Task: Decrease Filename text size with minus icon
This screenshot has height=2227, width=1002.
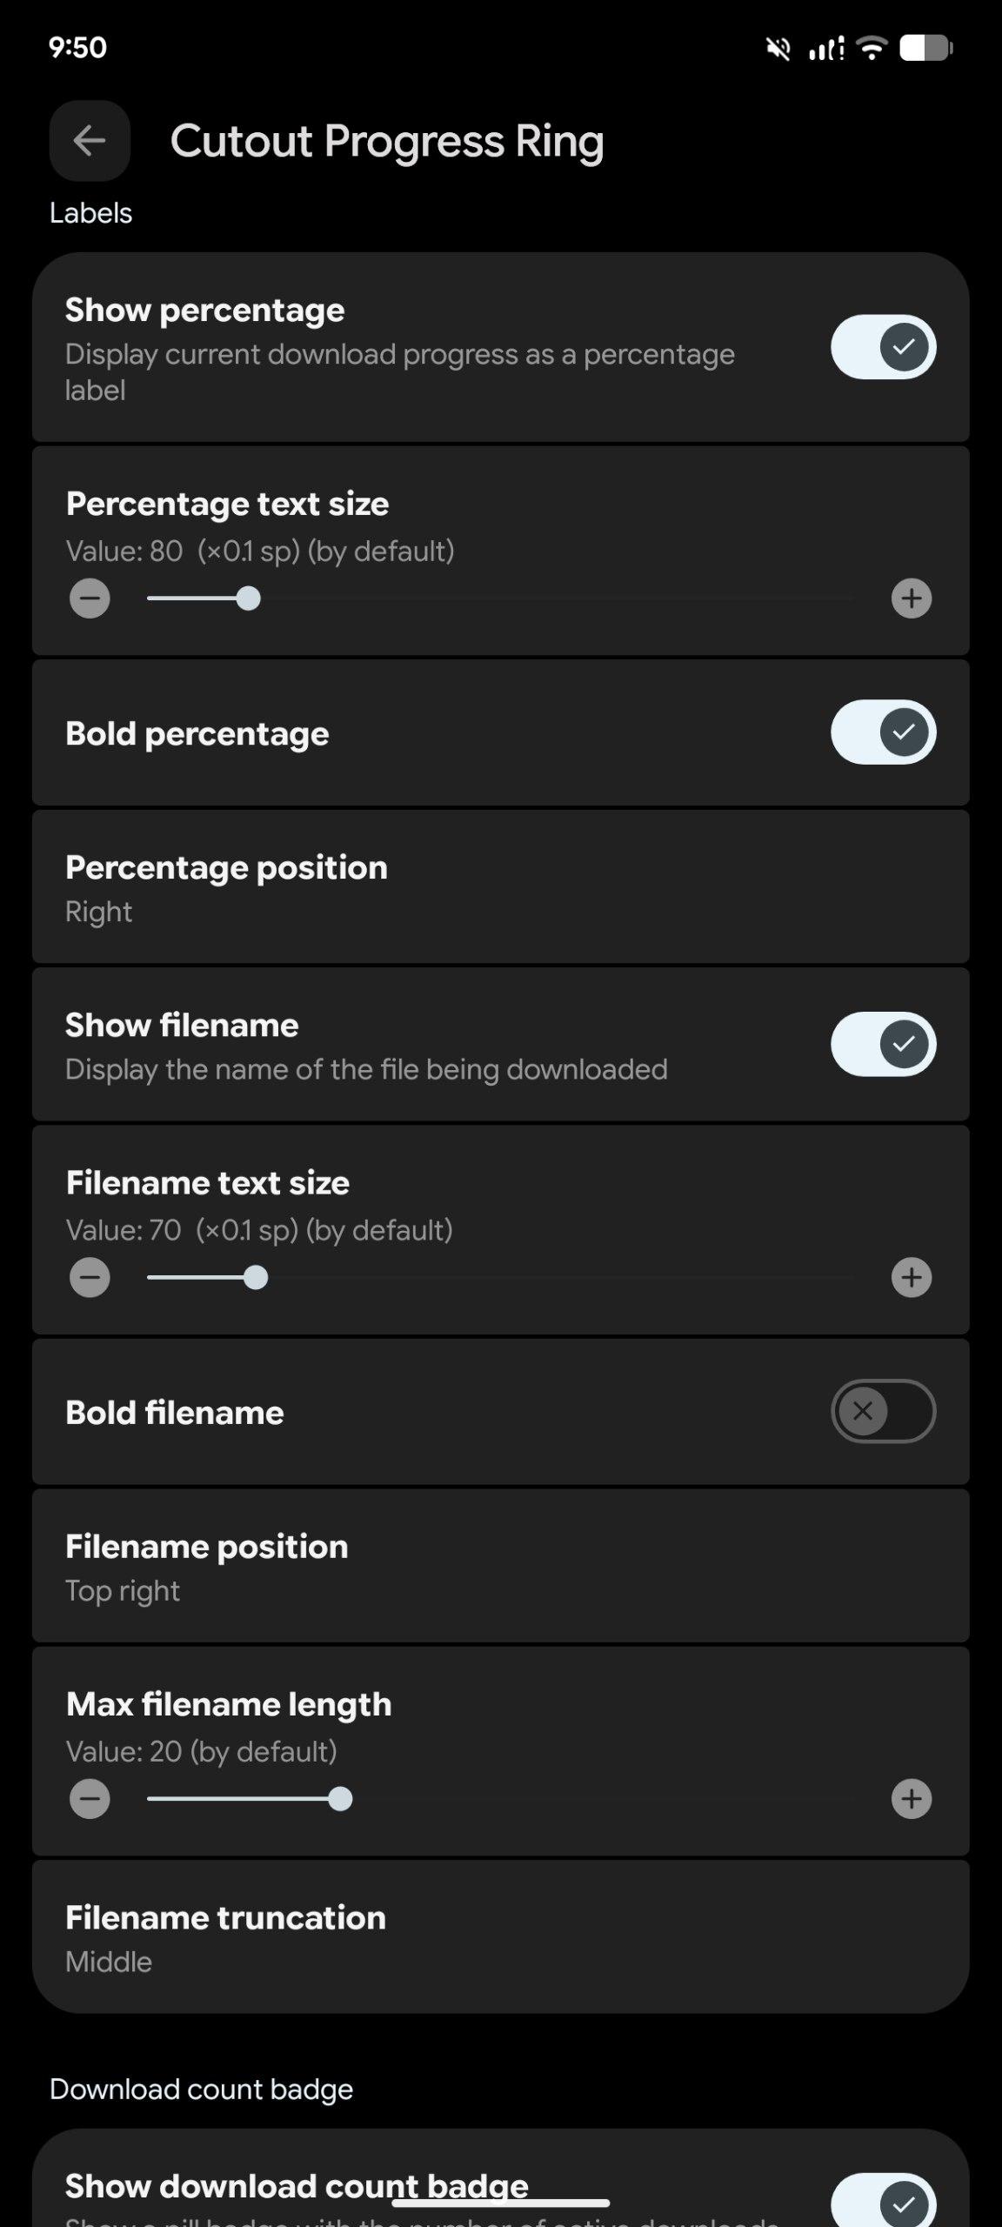Action: pyautogui.click(x=90, y=1278)
